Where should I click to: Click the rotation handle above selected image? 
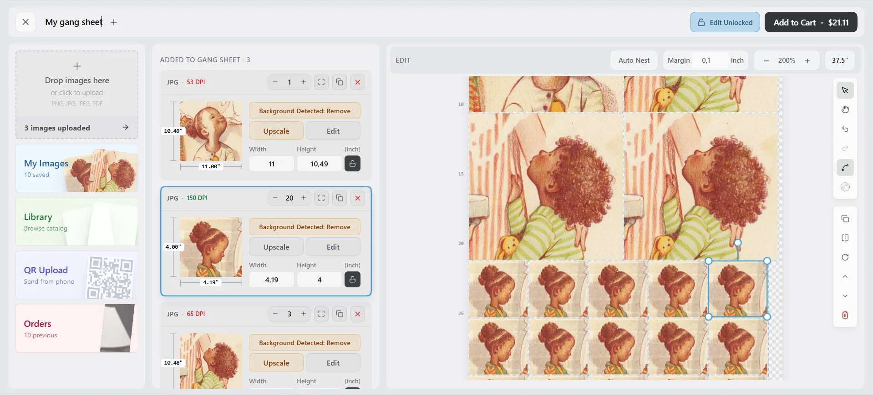pyautogui.click(x=738, y=243)
